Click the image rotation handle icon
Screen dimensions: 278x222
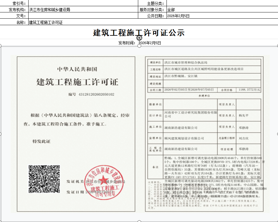coord(139,38)
